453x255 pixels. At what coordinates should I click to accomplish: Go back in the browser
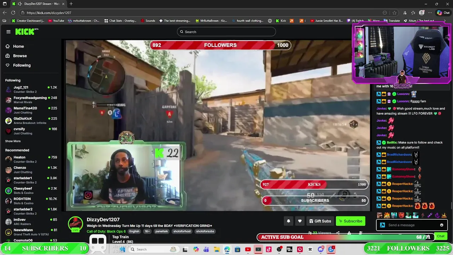point(5,13)
